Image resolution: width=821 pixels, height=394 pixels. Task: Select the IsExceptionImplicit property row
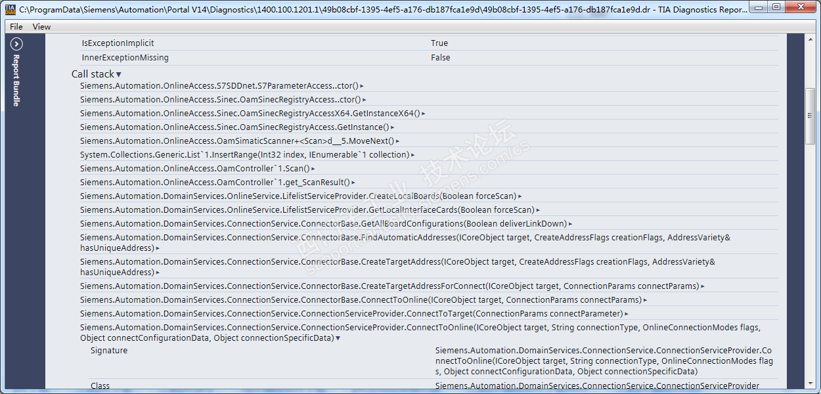pos(429,43)
